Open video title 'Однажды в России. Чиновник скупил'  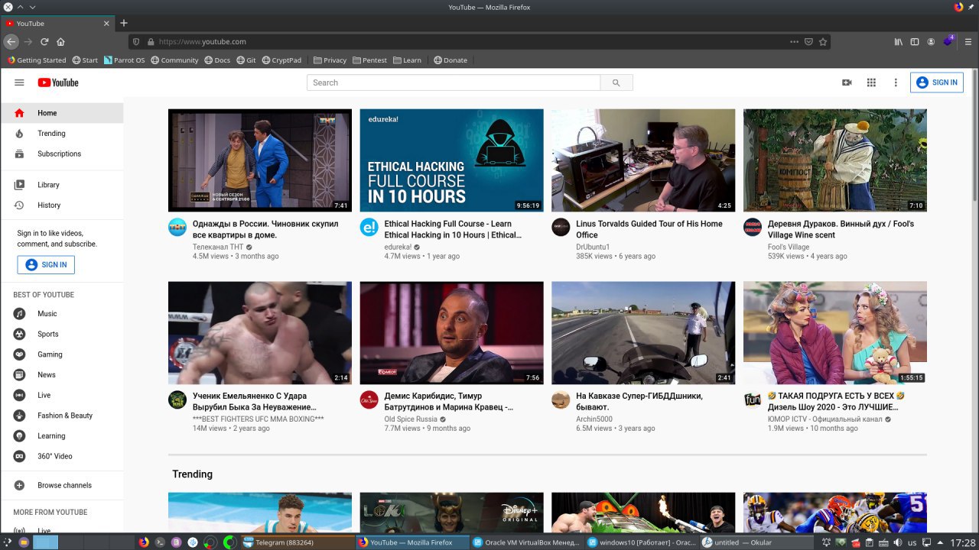265,229
